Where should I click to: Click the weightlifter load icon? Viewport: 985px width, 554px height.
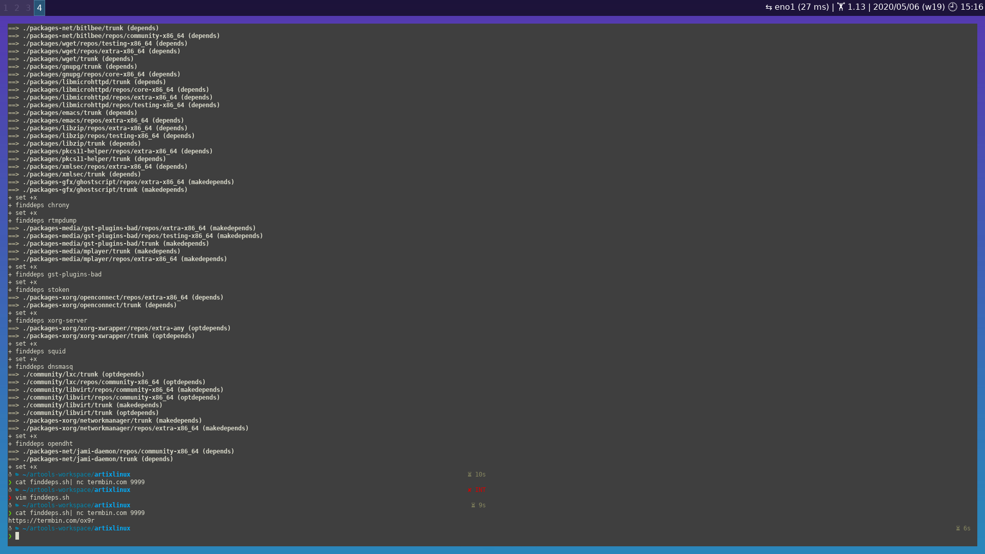pyautogui.click(x=841, y=7)
